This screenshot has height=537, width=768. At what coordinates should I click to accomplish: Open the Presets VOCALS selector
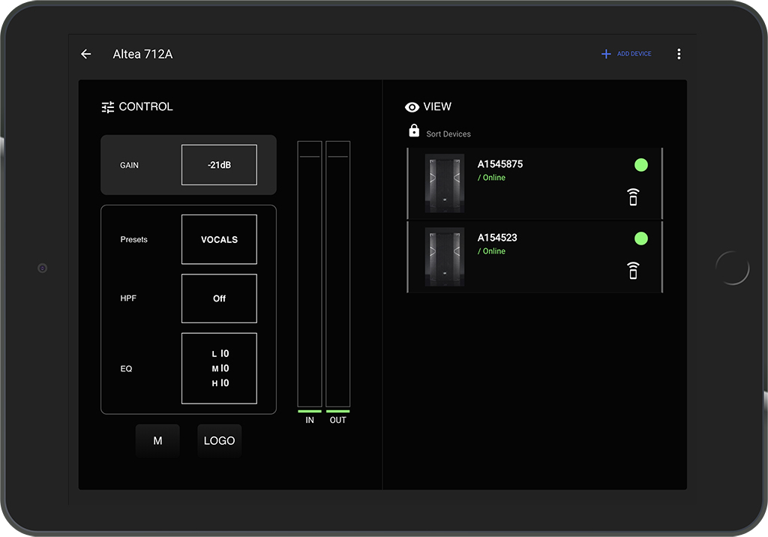tap(219, 239)
